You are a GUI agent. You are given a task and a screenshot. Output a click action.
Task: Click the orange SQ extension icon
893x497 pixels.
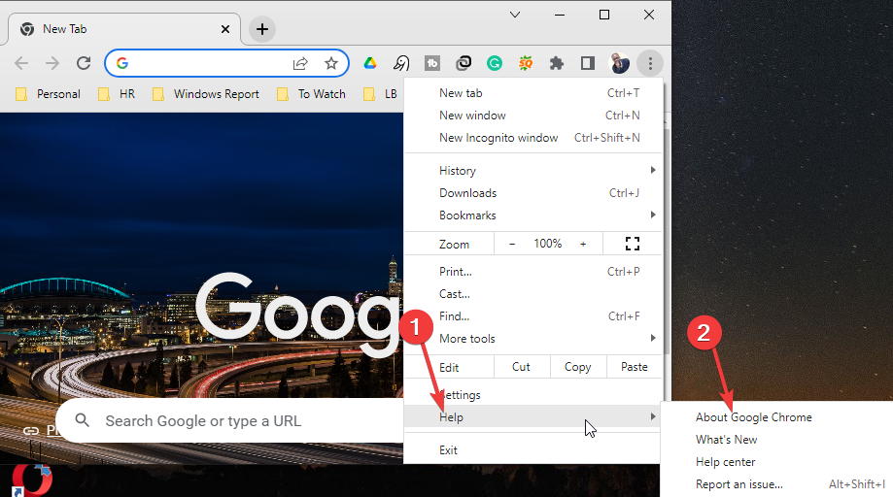point(526,63)
